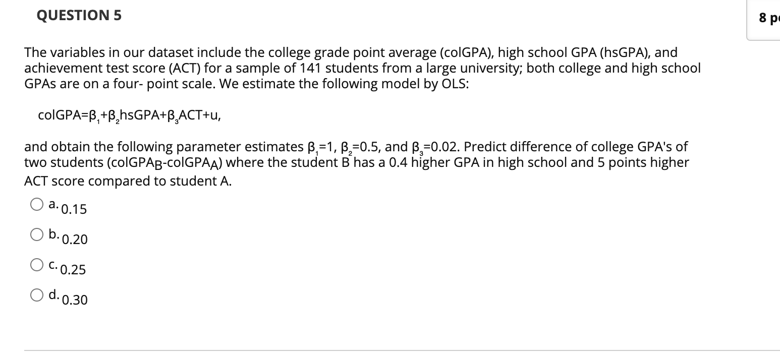Click the radio button next to 0.25
This screenshot has height=356, width=780.
coord(36,264)
